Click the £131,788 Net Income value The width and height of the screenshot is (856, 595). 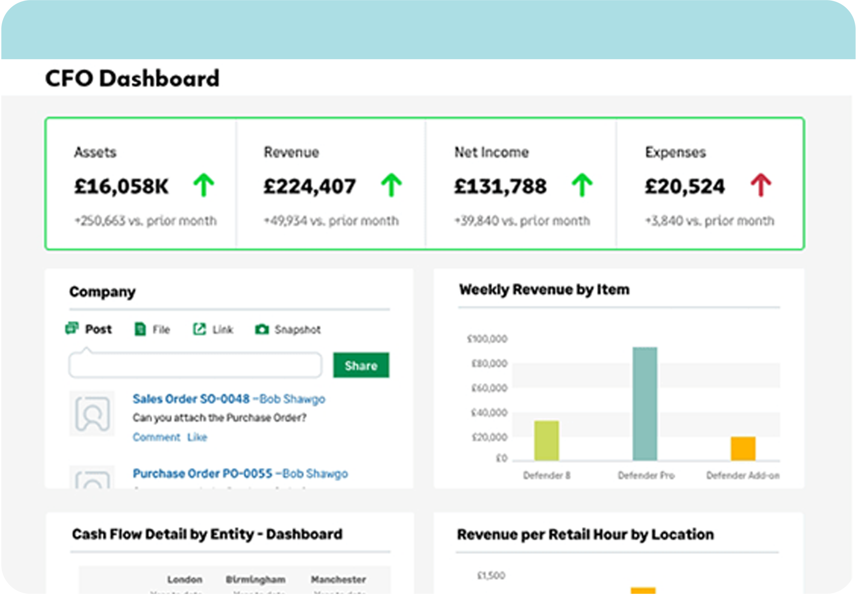[x=500, y=186]
